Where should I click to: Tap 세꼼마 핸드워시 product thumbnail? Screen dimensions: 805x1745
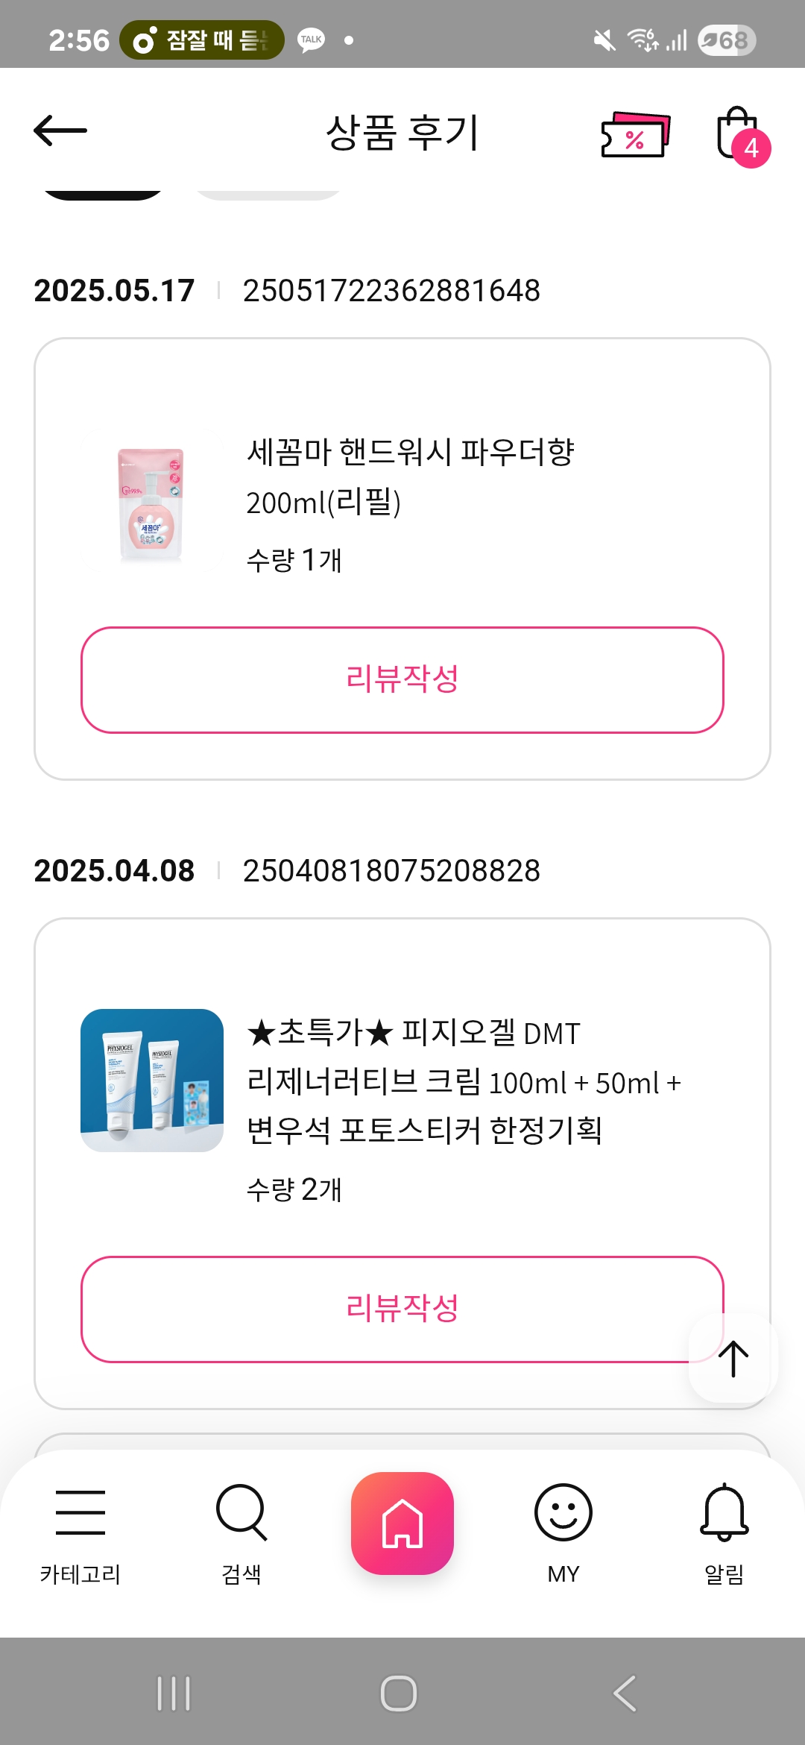click(x=151, y=505)
